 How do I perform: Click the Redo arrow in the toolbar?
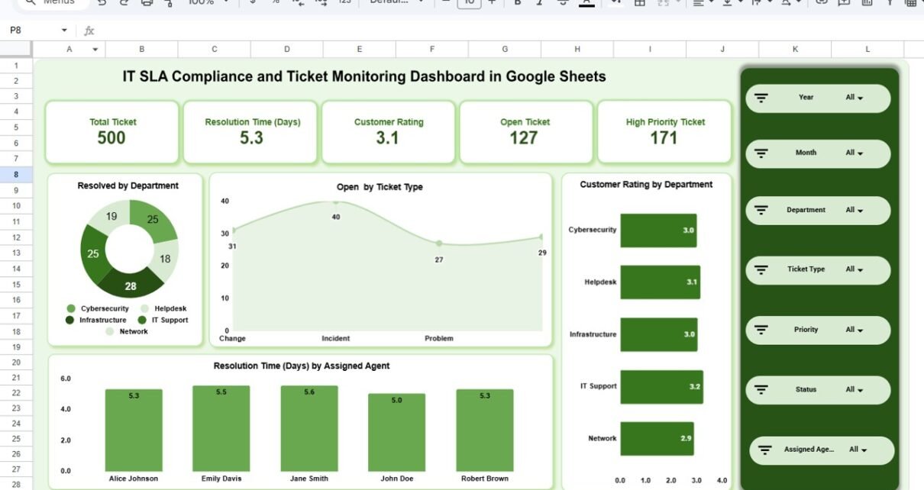pos(124,3)
